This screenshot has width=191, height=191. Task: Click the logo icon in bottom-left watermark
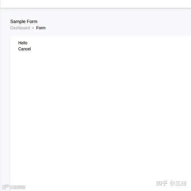point(5,187)
